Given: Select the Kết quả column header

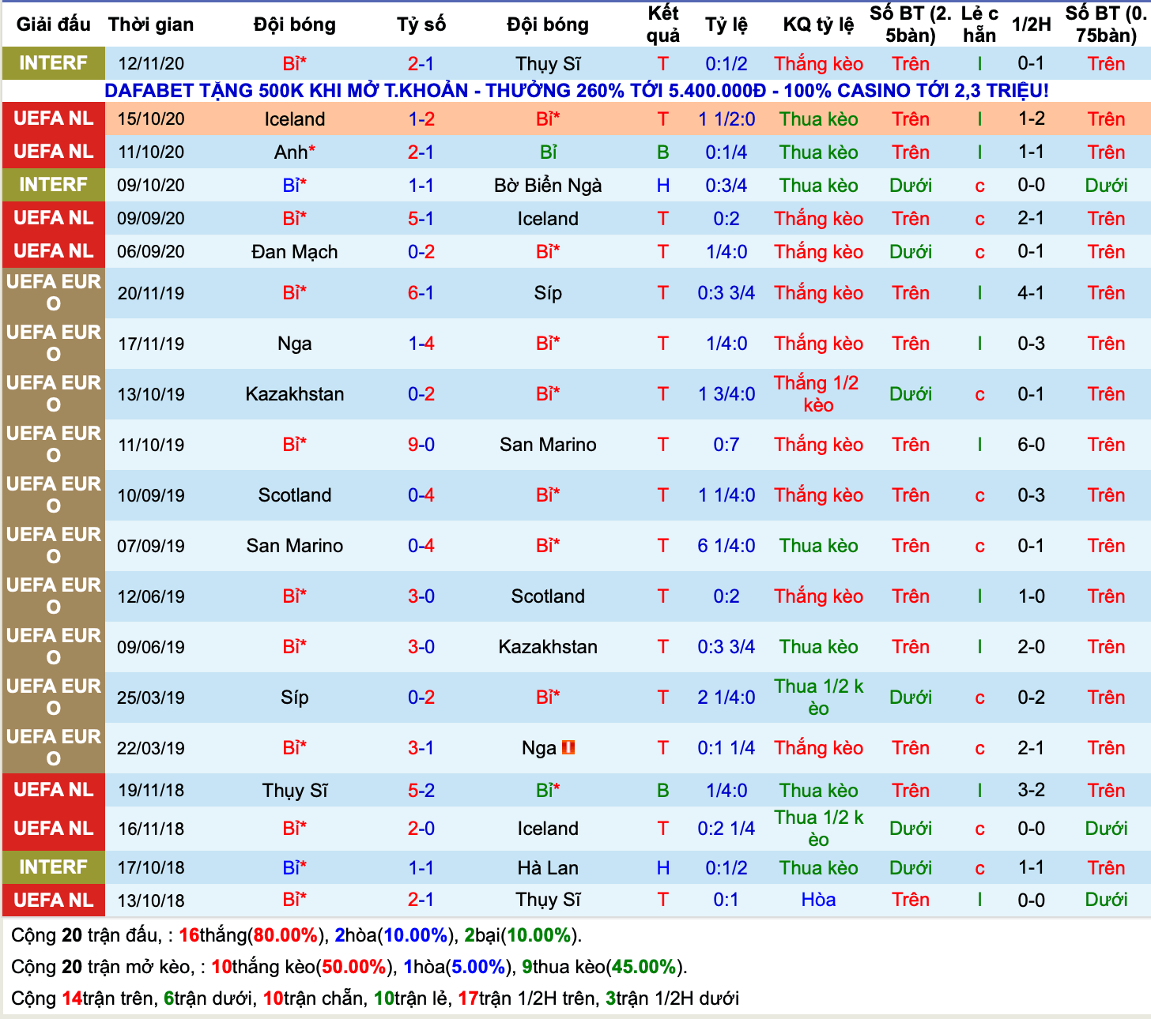Looking at the screenshot, I should [662, 24].
